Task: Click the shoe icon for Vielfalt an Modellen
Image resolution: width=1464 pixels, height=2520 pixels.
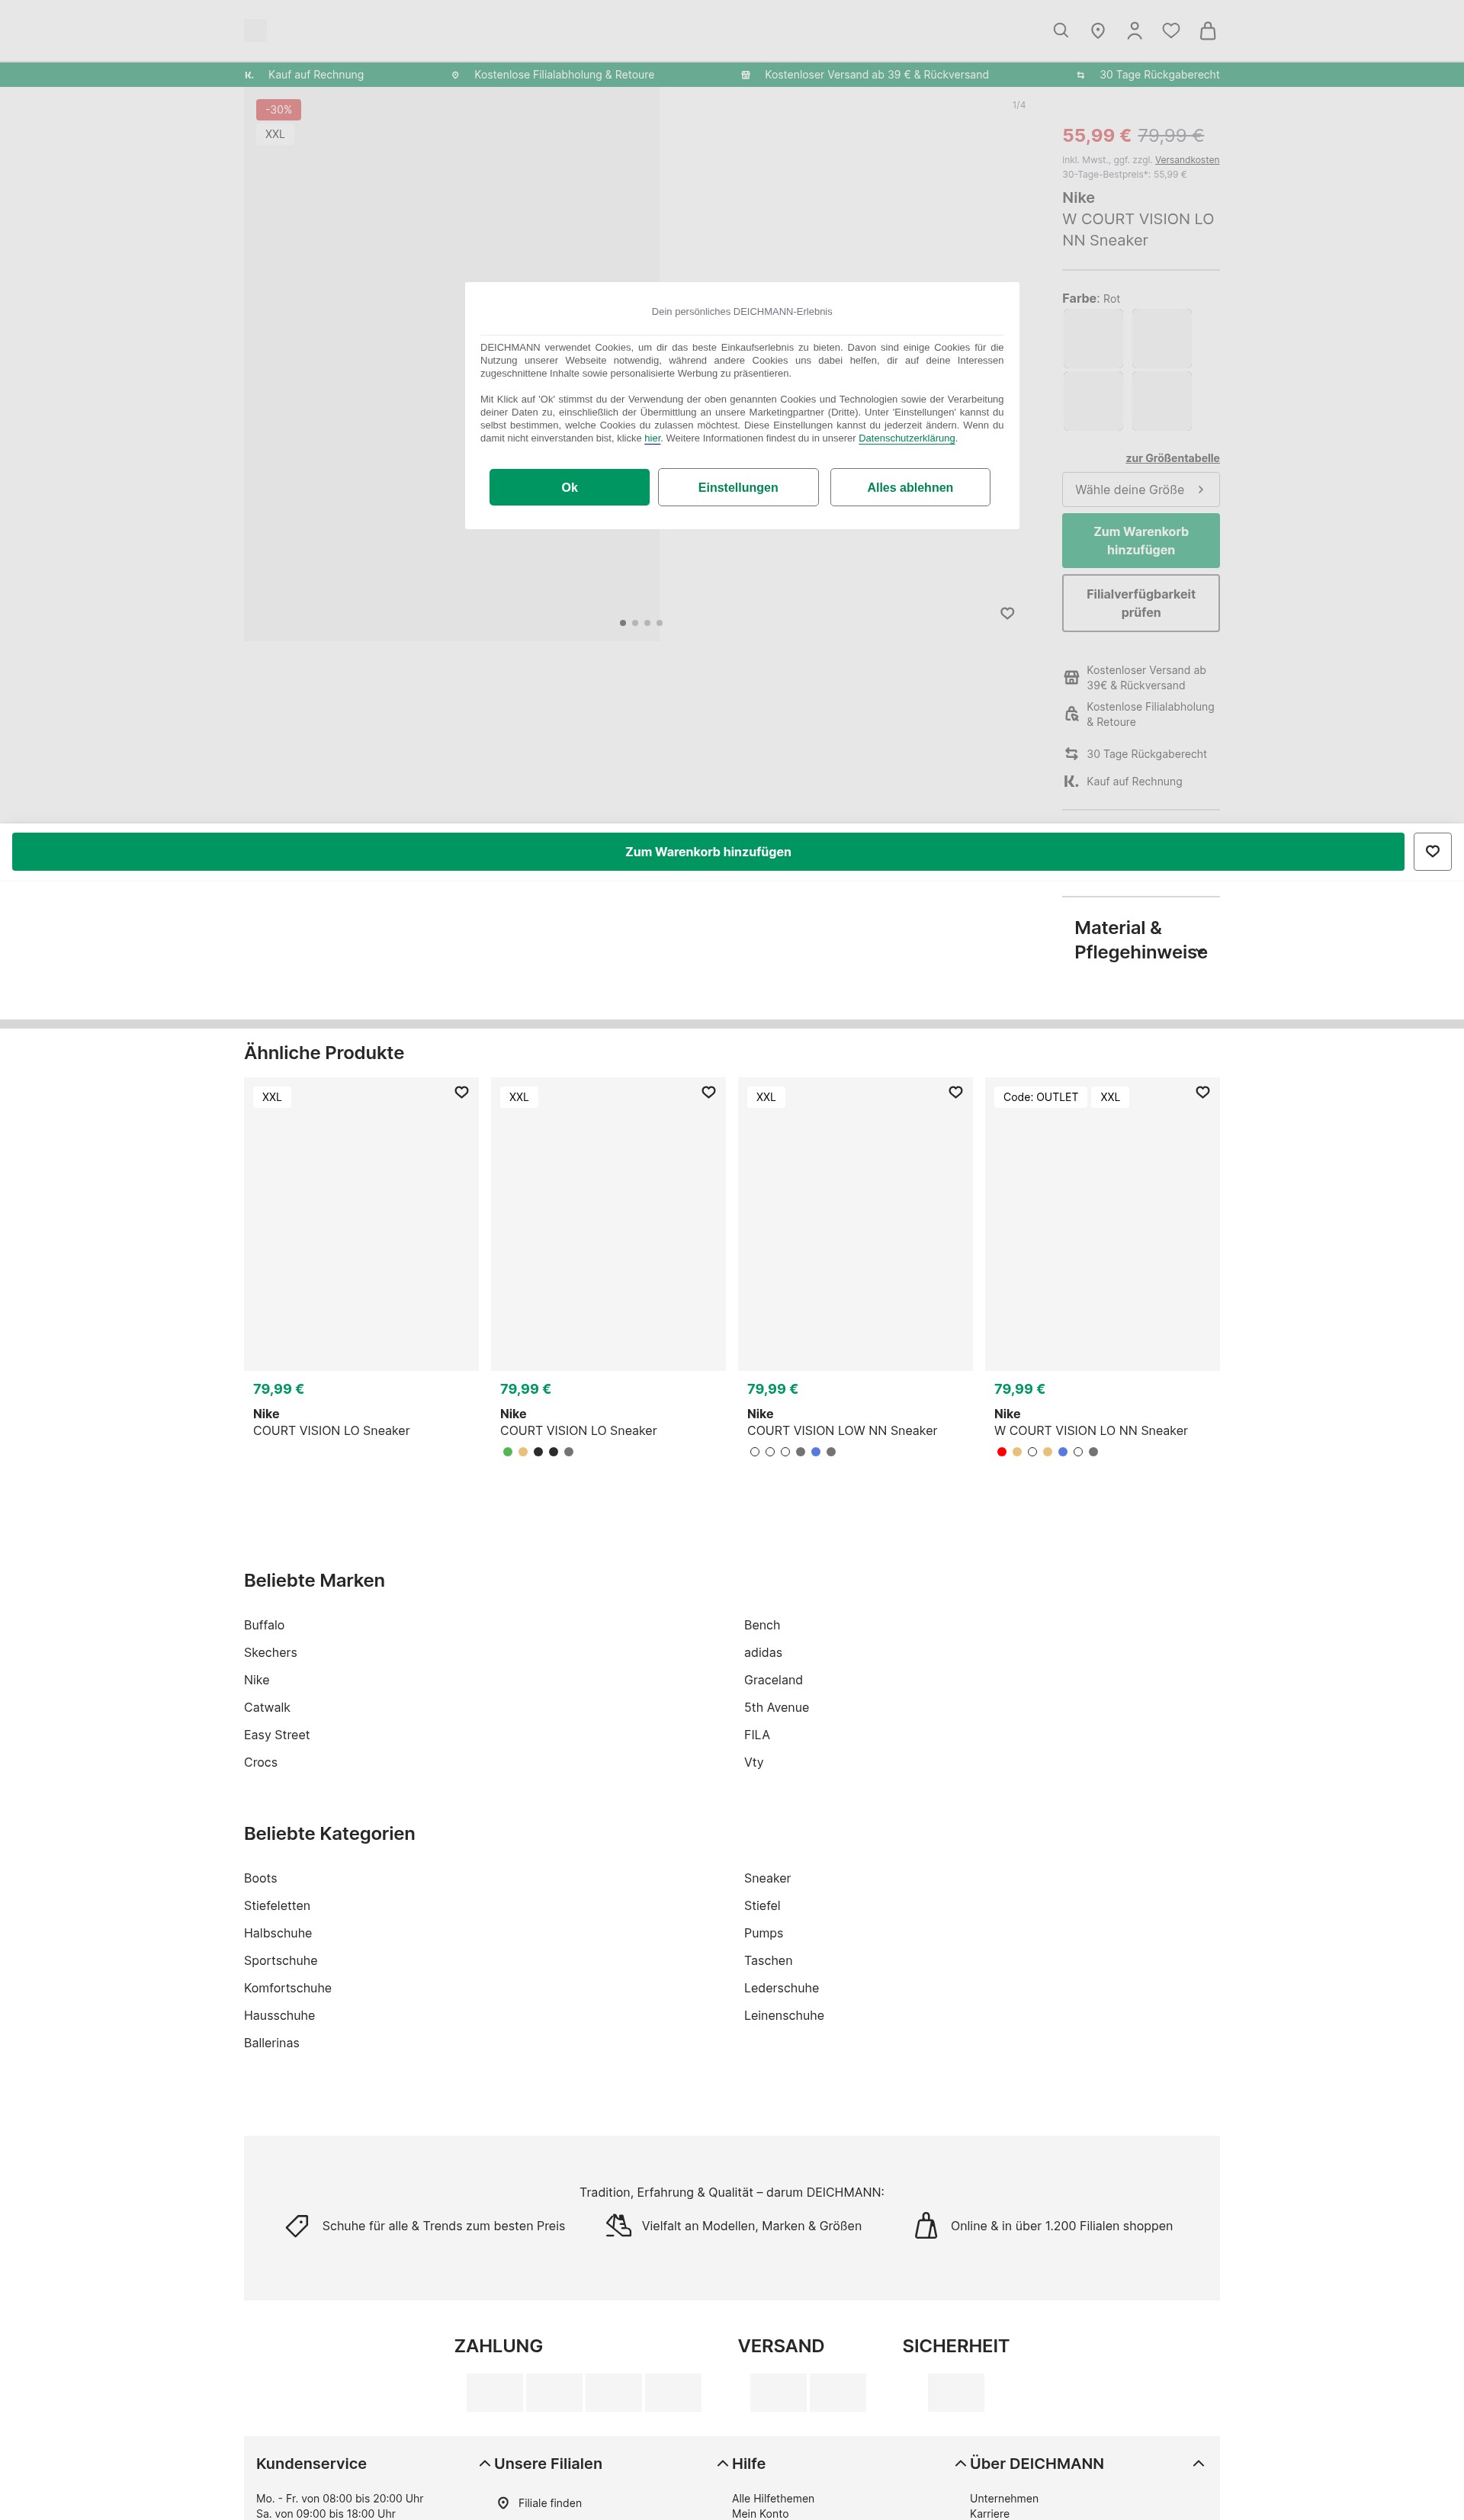Action: tap(618, 2224)
